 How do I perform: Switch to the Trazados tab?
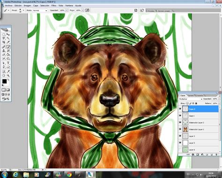click(200, 95)
